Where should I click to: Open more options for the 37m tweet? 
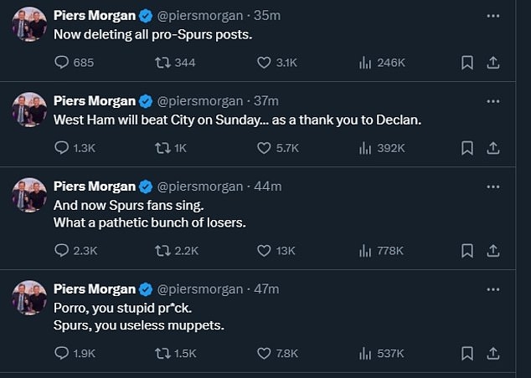[494, 100]
